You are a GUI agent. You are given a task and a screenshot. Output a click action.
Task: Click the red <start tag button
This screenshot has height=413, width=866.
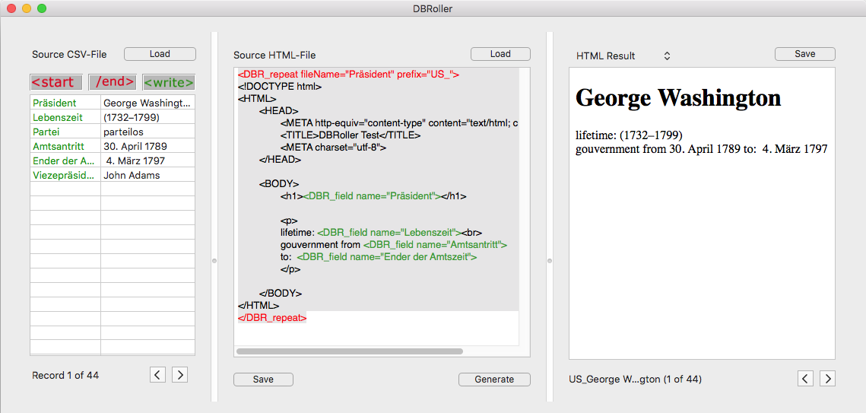pos(57,82)
